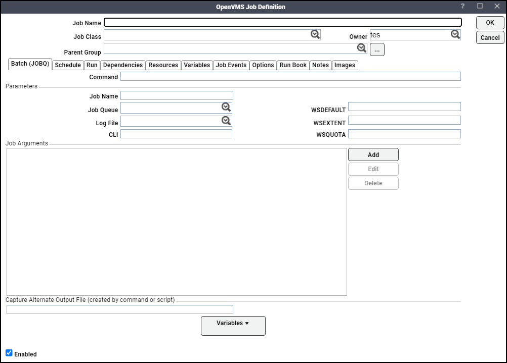Open the Owner lookup magnifier icon
Image resolution: width=507 pixels, height=363 pixels.
(455, 34)
